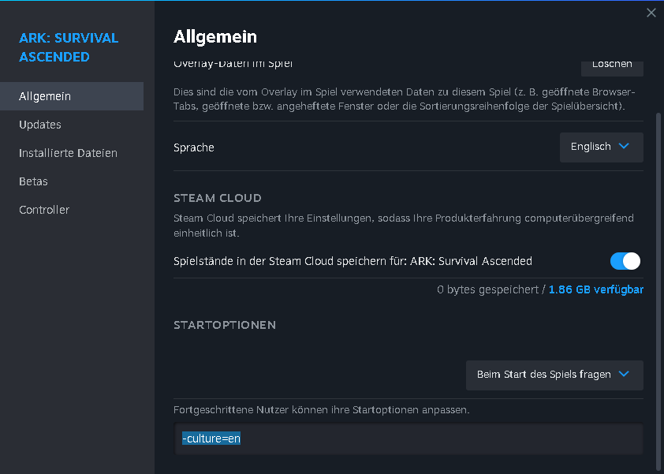Click the STEAM CLOUD section header
This screenshot has width=664, height=474.
217,198
